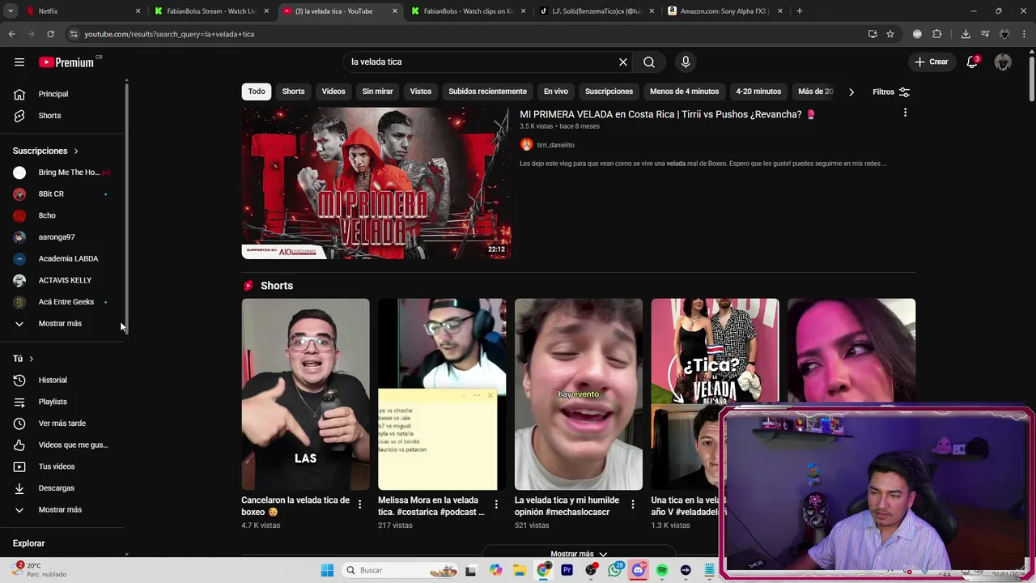Open Filtros search filters
The height and width of the screenshot is (583, 1036).
(x=891, y=91)
